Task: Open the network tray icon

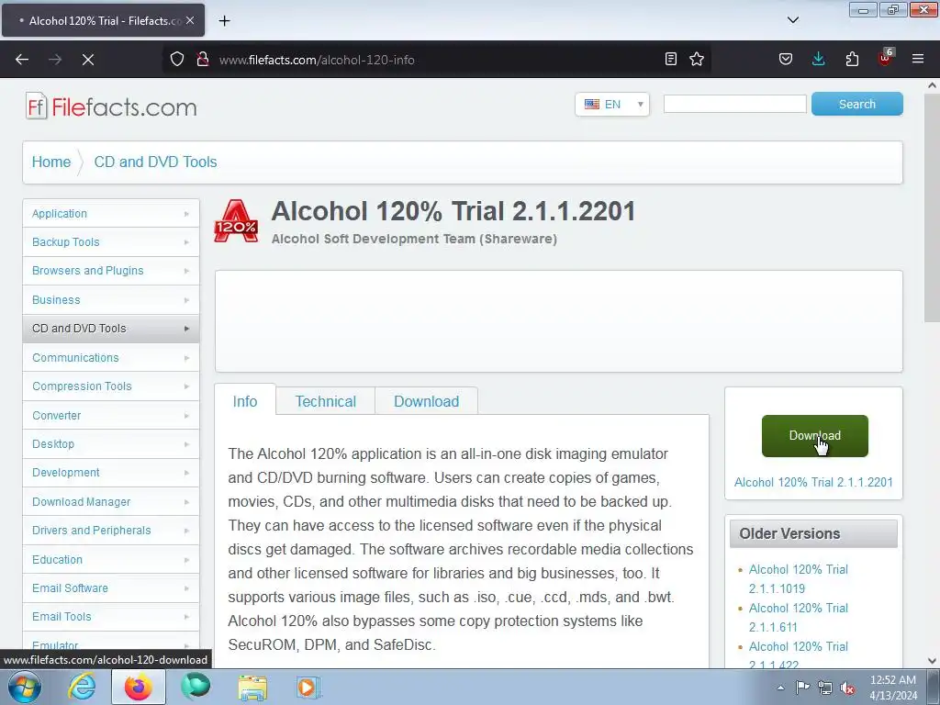Action: point(825,688)
